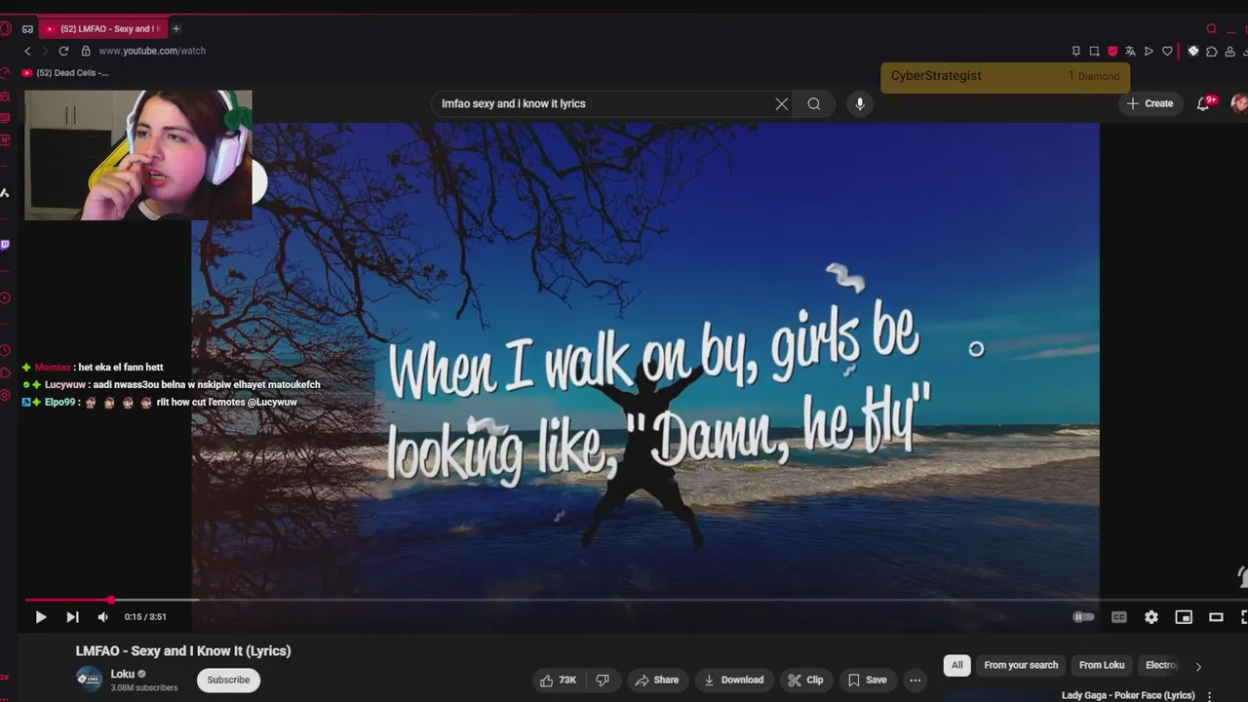Click the Lucywuw chat message

[x=173, y=384]
